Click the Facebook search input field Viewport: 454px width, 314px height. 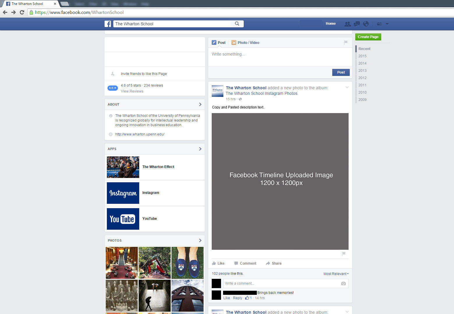(172, 24)
